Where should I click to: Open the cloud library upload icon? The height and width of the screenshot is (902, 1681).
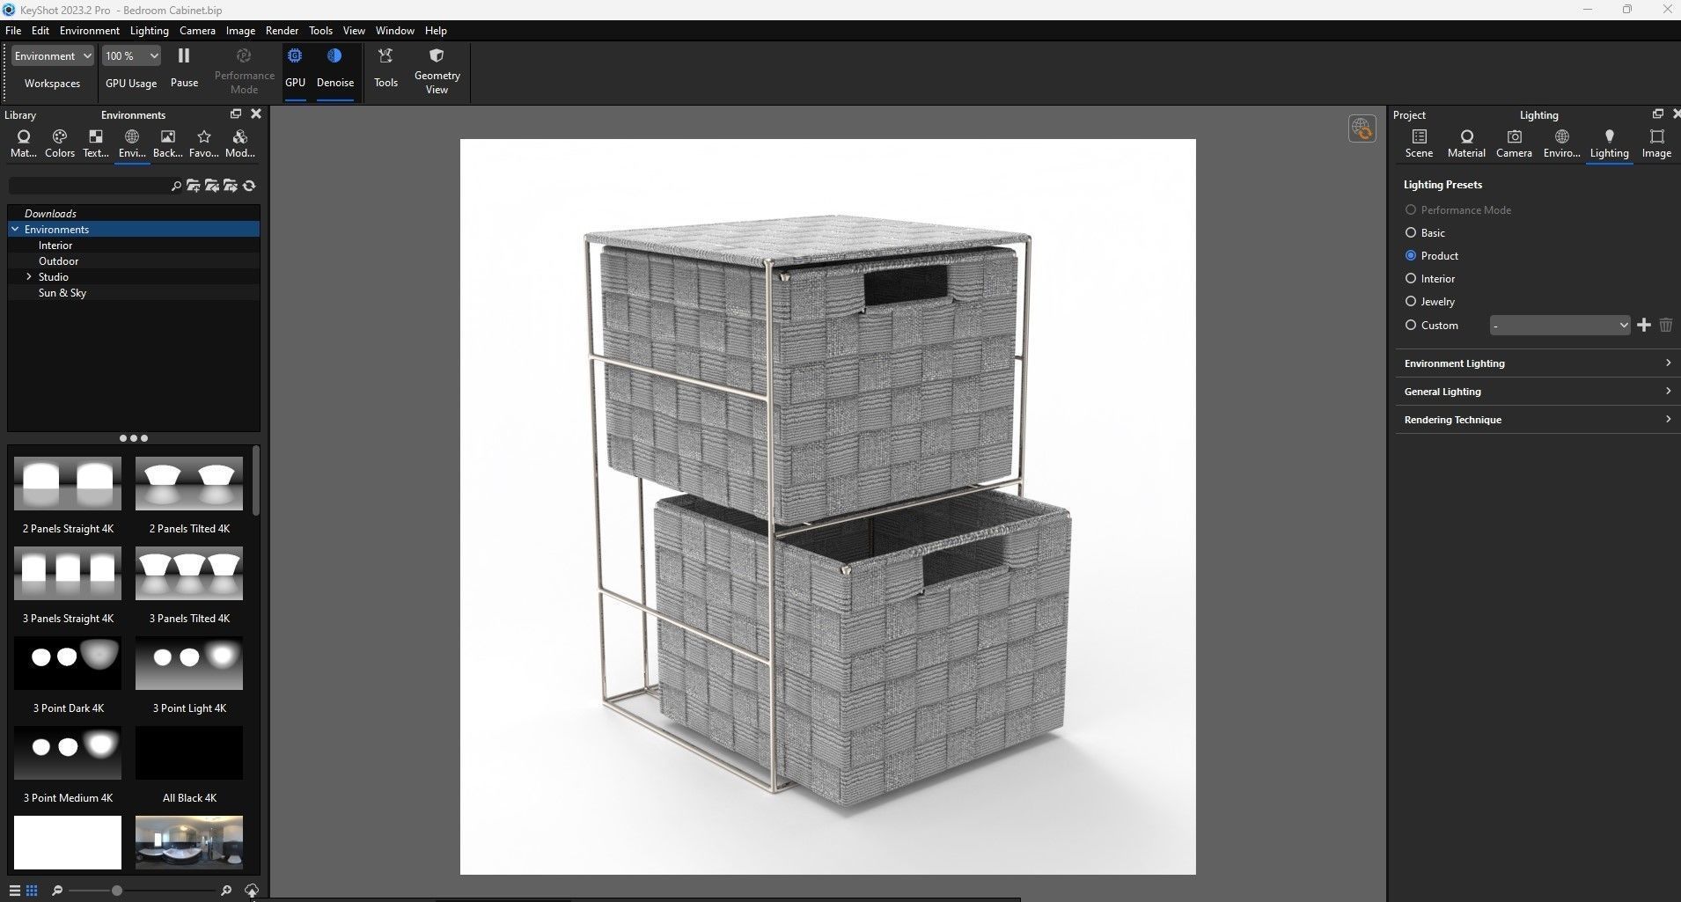[x=252, y=891]
